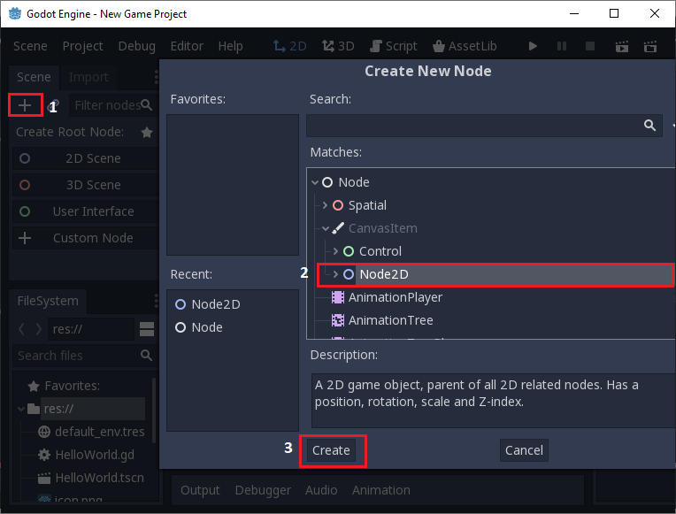The width and height of the screenshot is (676, 514).
Task: Open the Help menu
Action: (x=230, y=46)
